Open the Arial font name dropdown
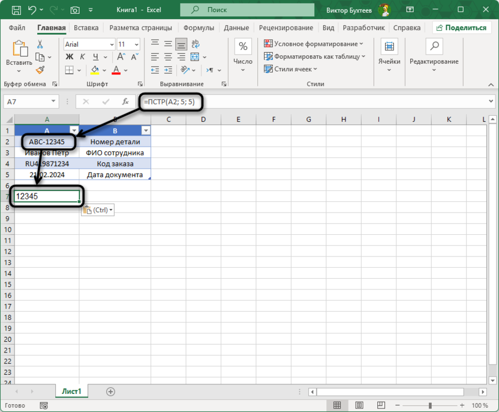Screen dimensions: 499x412 tap(112, 44)
